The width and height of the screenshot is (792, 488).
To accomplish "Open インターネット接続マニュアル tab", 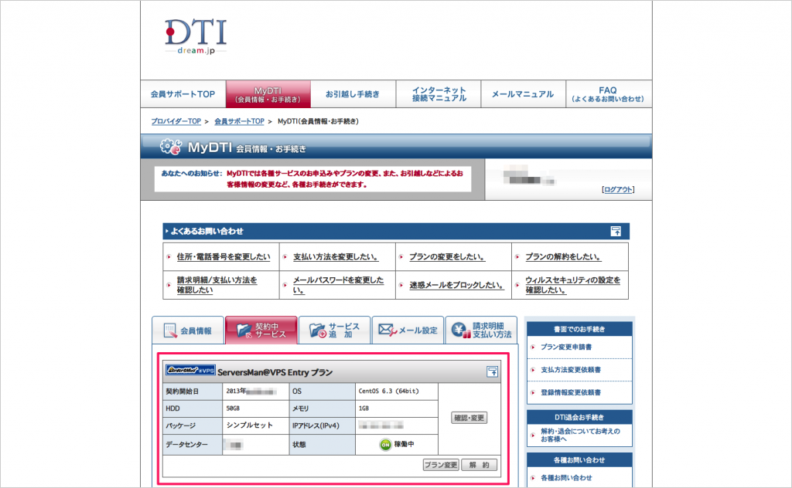I will (x=439, y=94).
